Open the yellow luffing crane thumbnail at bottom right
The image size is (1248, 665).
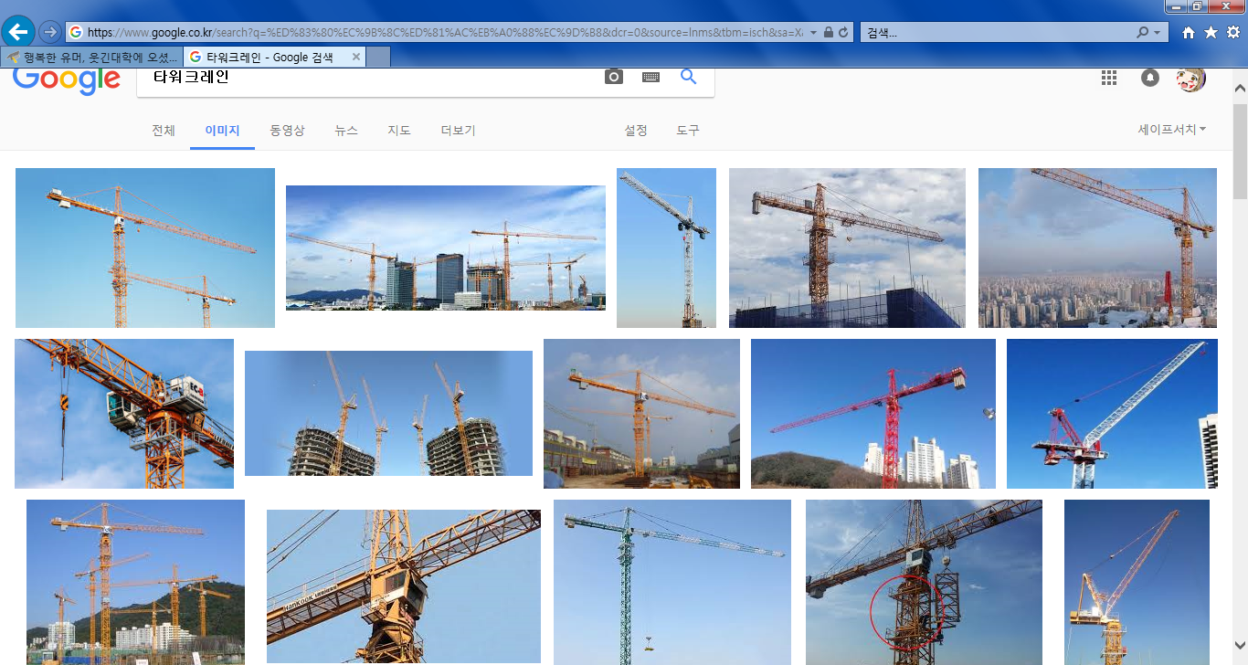click(1137, 582)
